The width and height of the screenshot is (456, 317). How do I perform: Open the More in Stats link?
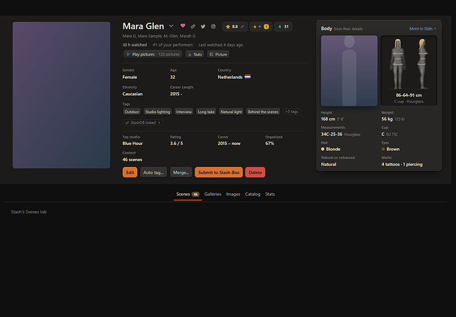(x=422, y=29)
